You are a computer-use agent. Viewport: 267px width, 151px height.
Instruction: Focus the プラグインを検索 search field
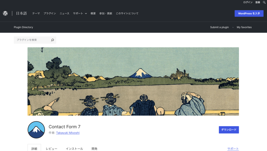click(x=32, y=40)
